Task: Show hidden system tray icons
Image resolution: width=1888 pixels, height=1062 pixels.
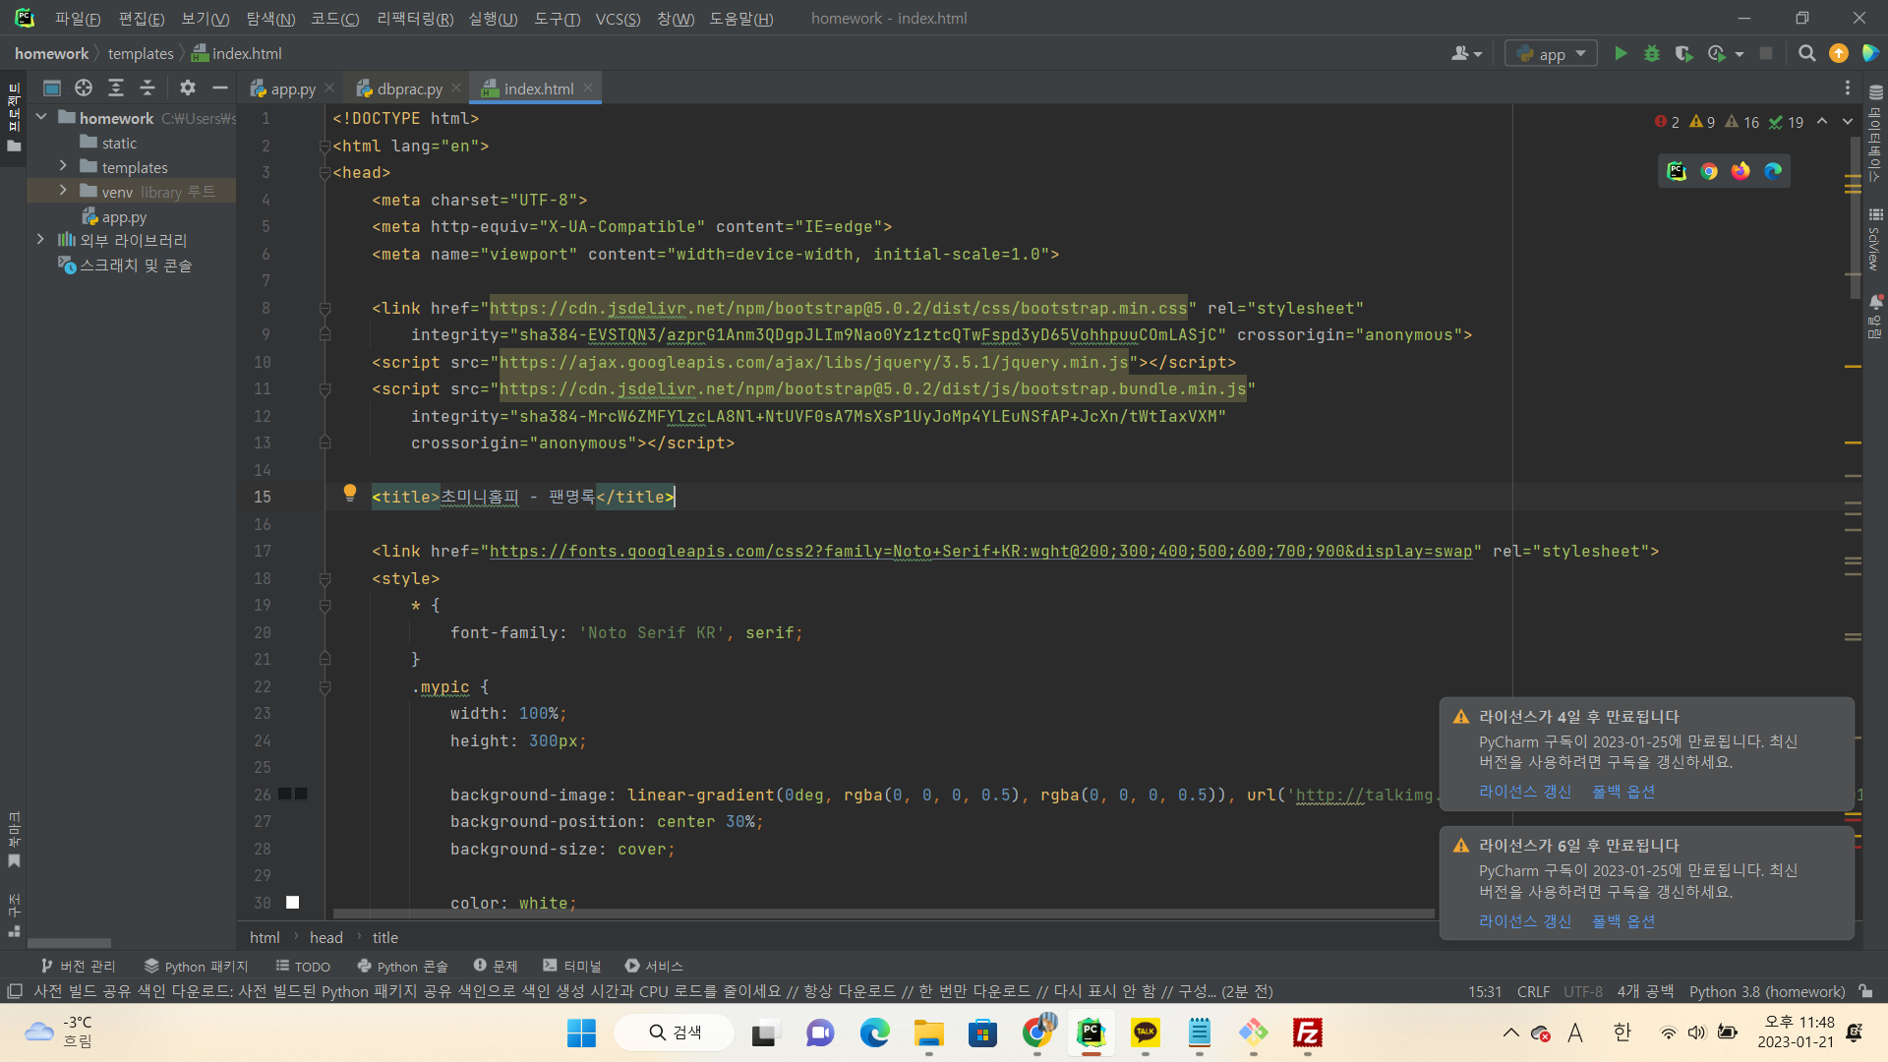Action: click(x=1510, y=1032)
